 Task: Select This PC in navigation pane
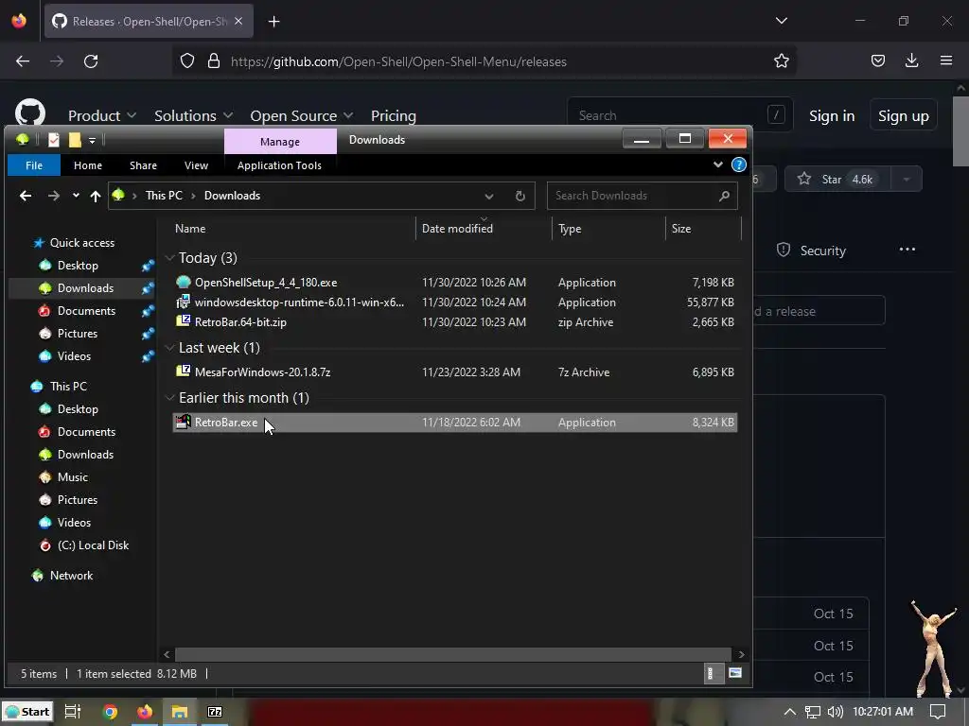[68, 387]
